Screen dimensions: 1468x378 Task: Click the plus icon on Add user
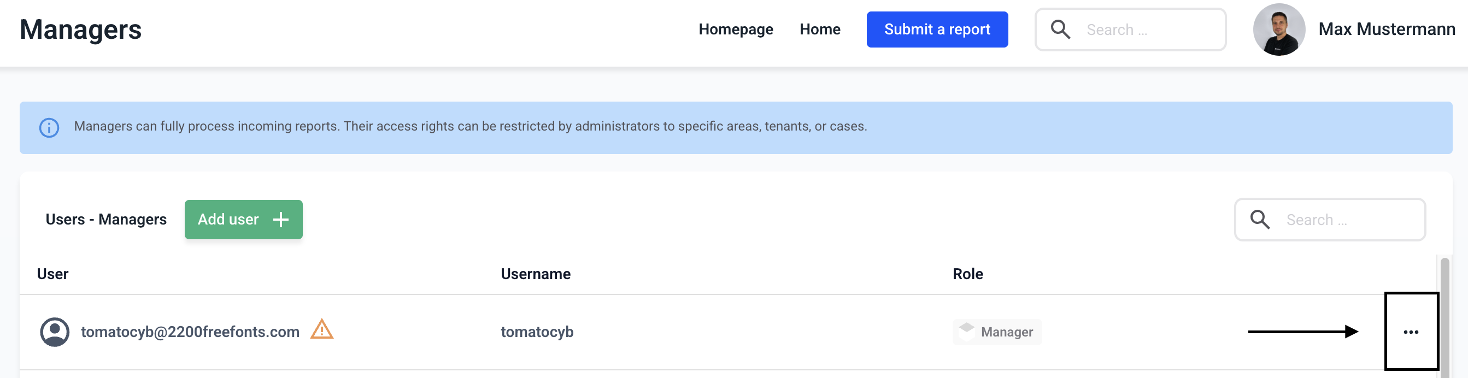click(x=281, y=220)
